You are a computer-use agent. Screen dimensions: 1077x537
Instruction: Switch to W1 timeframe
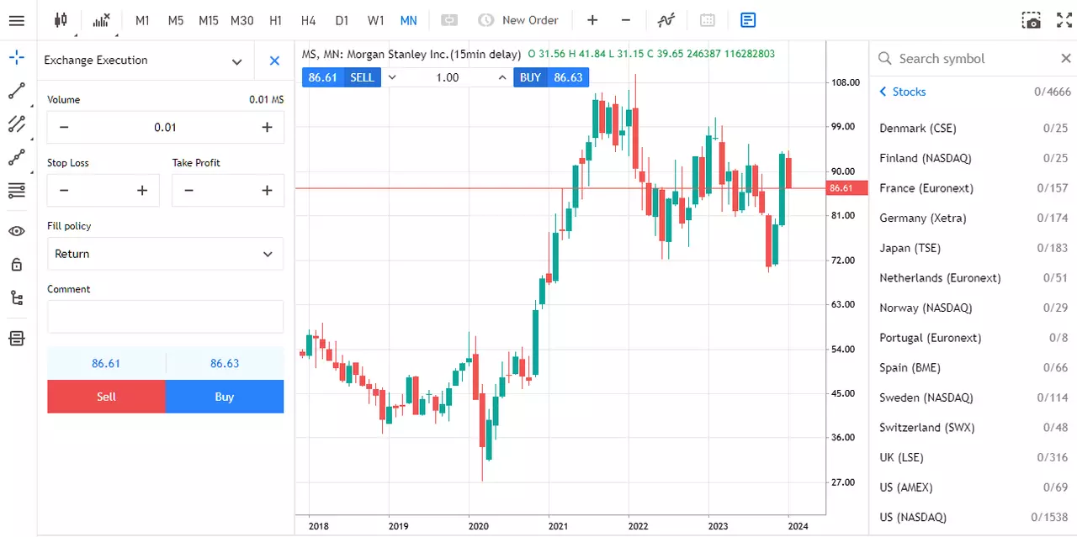coord(376,20)
